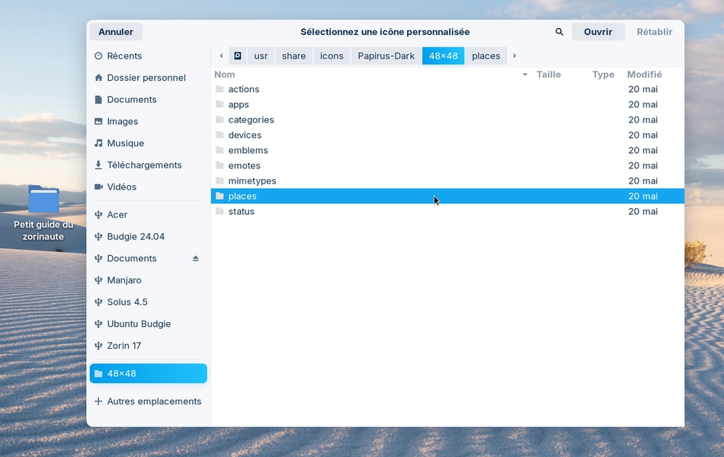The width and height of the screenshot is (724, 457).
Task: Open Autres emplacements
Action: [154, 401]
